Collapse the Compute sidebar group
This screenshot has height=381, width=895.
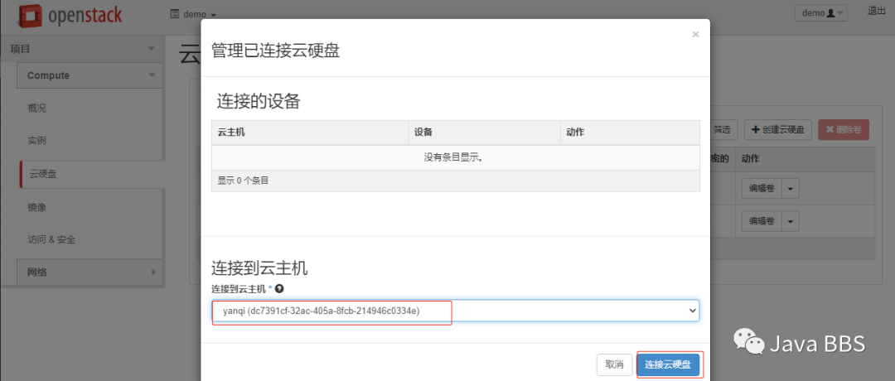coord(90,75)
